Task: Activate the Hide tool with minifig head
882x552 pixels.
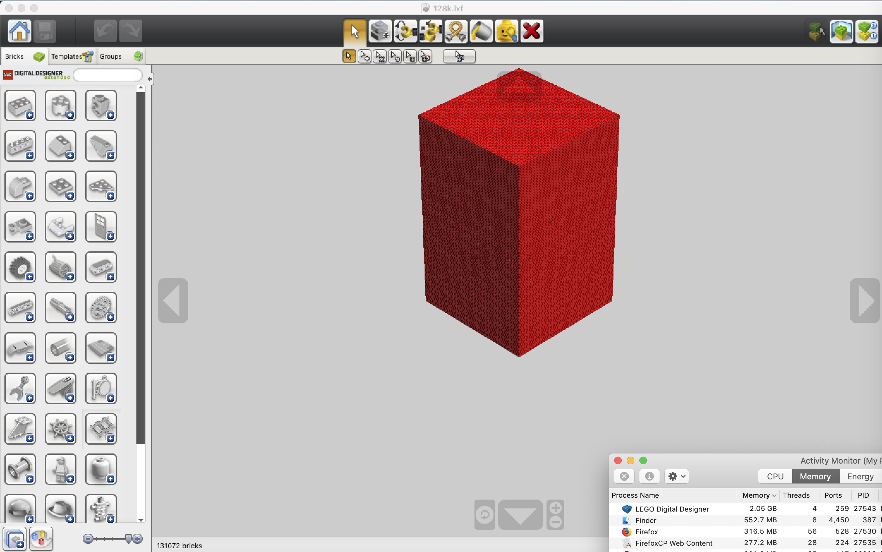Action: click(x=506, y=31)
